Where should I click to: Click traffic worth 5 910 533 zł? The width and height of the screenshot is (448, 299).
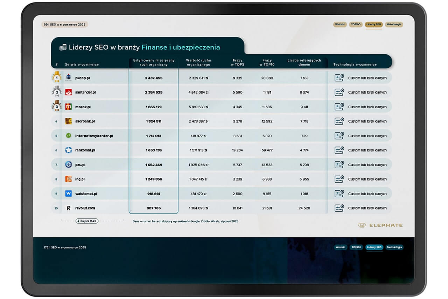(x=198, y=107)
